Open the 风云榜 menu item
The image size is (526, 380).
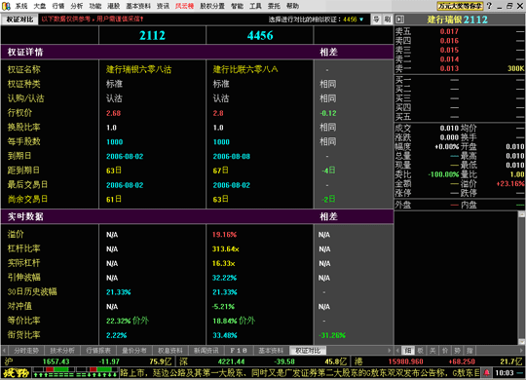pos(184,6)
